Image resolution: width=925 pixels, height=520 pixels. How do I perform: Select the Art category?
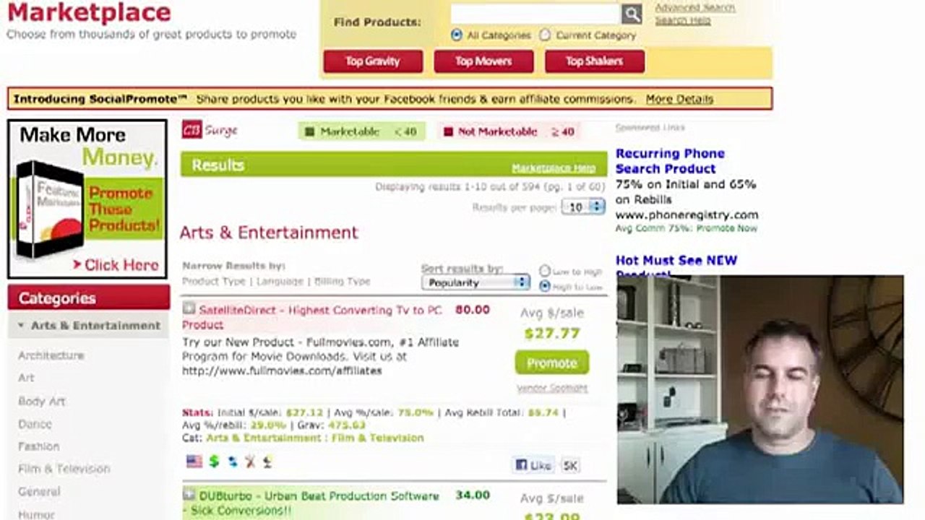click(26, 378)
